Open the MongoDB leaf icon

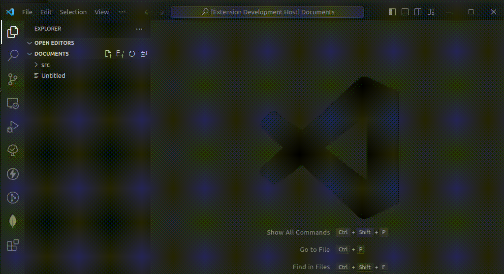coord(12,221)
